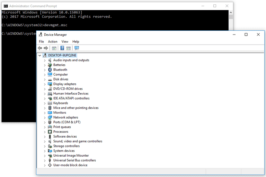Select the Computer tree label
The width and height of the screenshot is (266, 177).
pyautogui.click(x=60, y=74)
